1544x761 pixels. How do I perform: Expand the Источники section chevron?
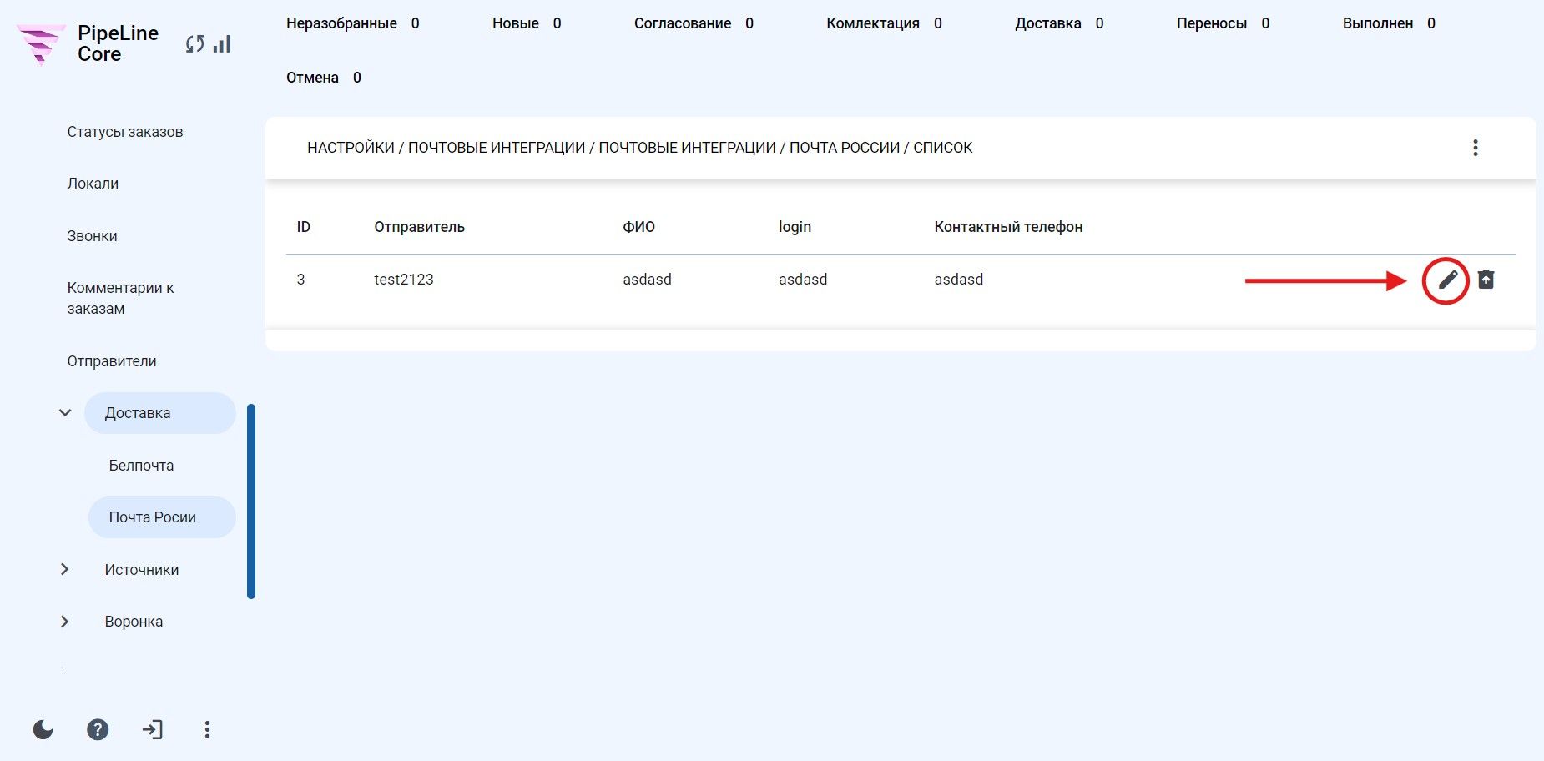point(65,569)
